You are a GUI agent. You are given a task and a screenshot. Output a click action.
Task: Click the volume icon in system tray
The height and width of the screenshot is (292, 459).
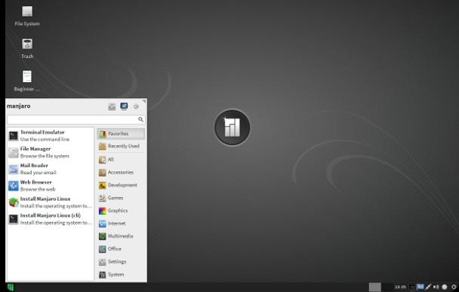436,287
